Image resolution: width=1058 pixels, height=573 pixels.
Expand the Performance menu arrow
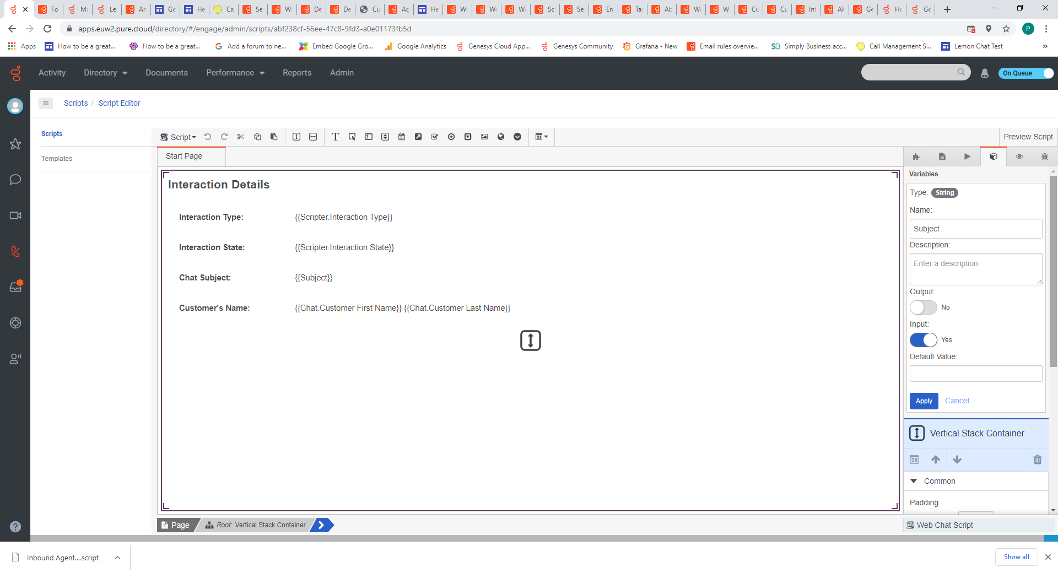(x=262, y=73)
